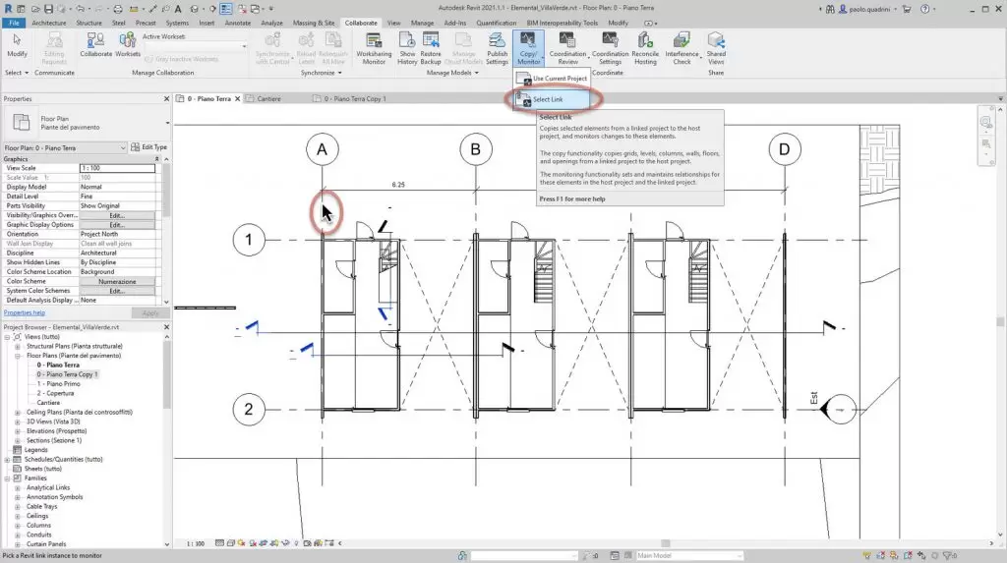Open the Show History tool
The image size is (1007, 563).
[407, 45]
